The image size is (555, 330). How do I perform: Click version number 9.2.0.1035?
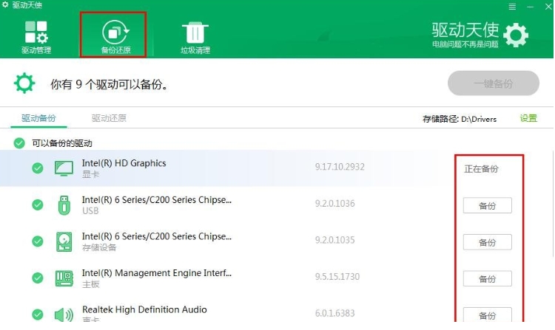pos(334,240)
